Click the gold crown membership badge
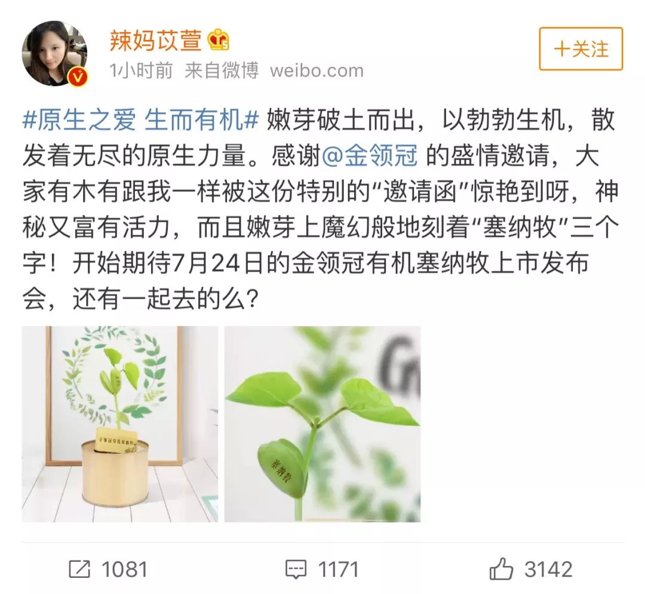 pyautogui.click(x=218, y=40)
